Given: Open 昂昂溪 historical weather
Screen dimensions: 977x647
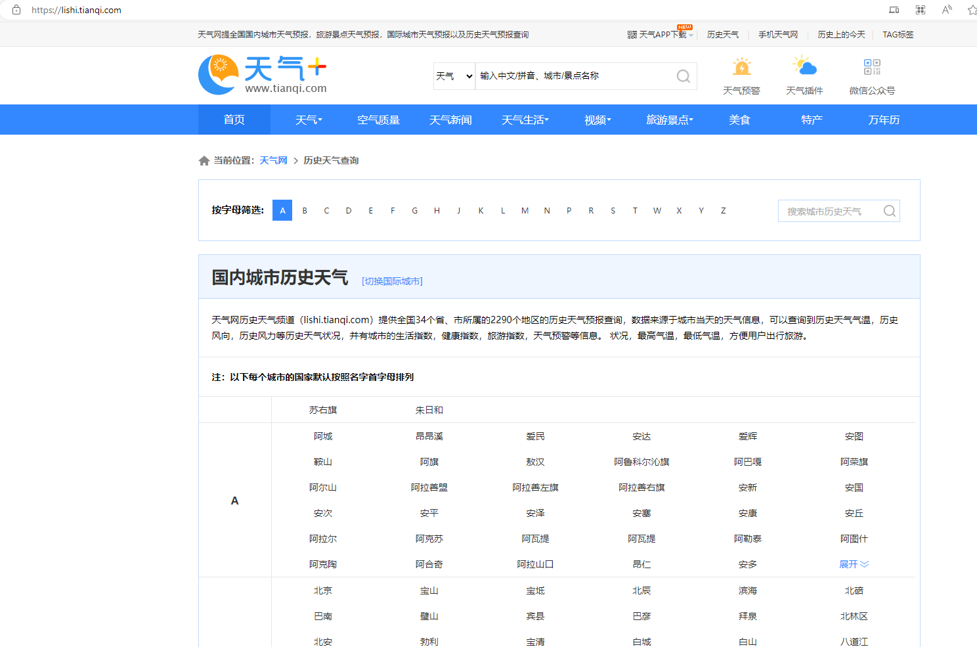Looking at the screenshot, I should click(429, 436).
